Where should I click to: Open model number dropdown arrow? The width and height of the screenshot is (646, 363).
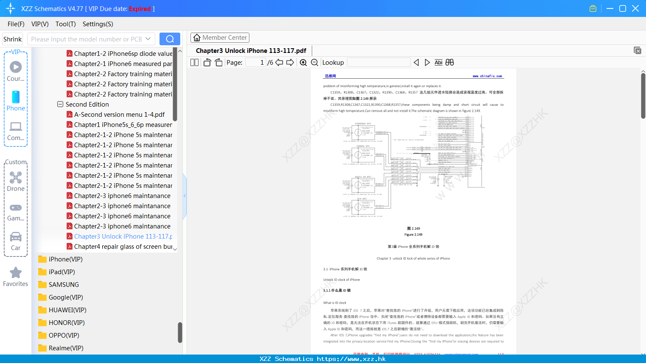click(x=148, y=39)
